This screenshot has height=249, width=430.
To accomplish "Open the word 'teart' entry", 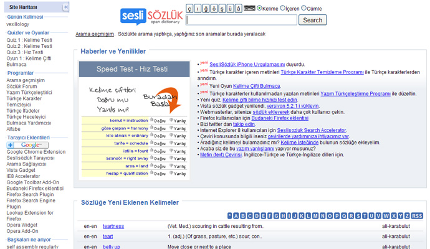I will [x=108, y=237].
